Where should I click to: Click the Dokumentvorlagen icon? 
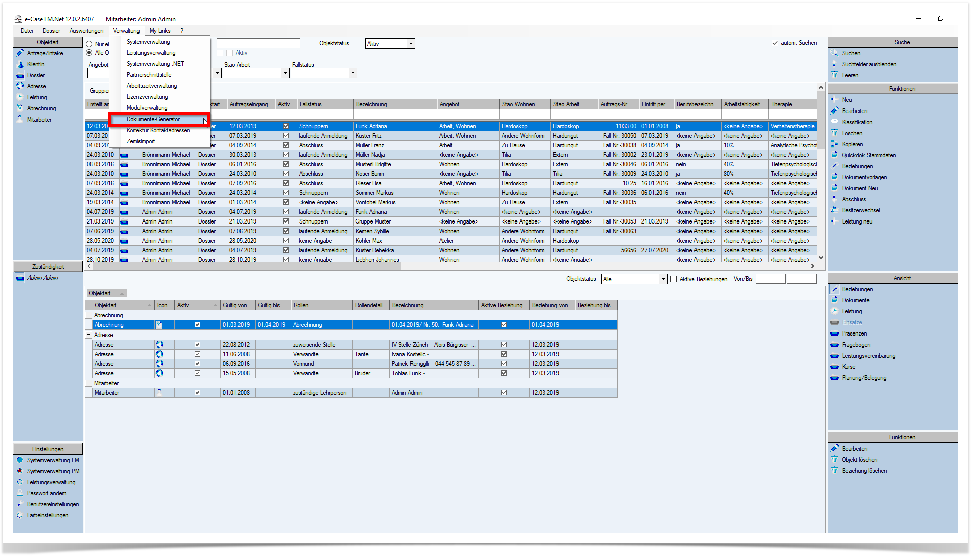pos(834,177)
